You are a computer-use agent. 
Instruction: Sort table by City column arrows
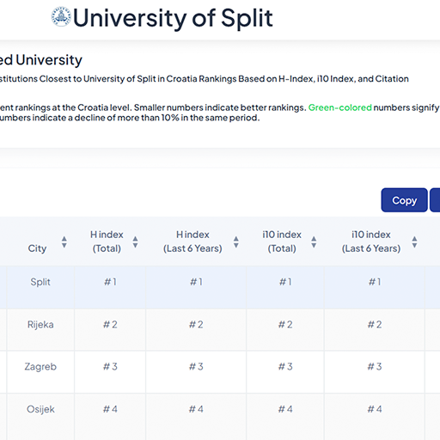[64, 242]
